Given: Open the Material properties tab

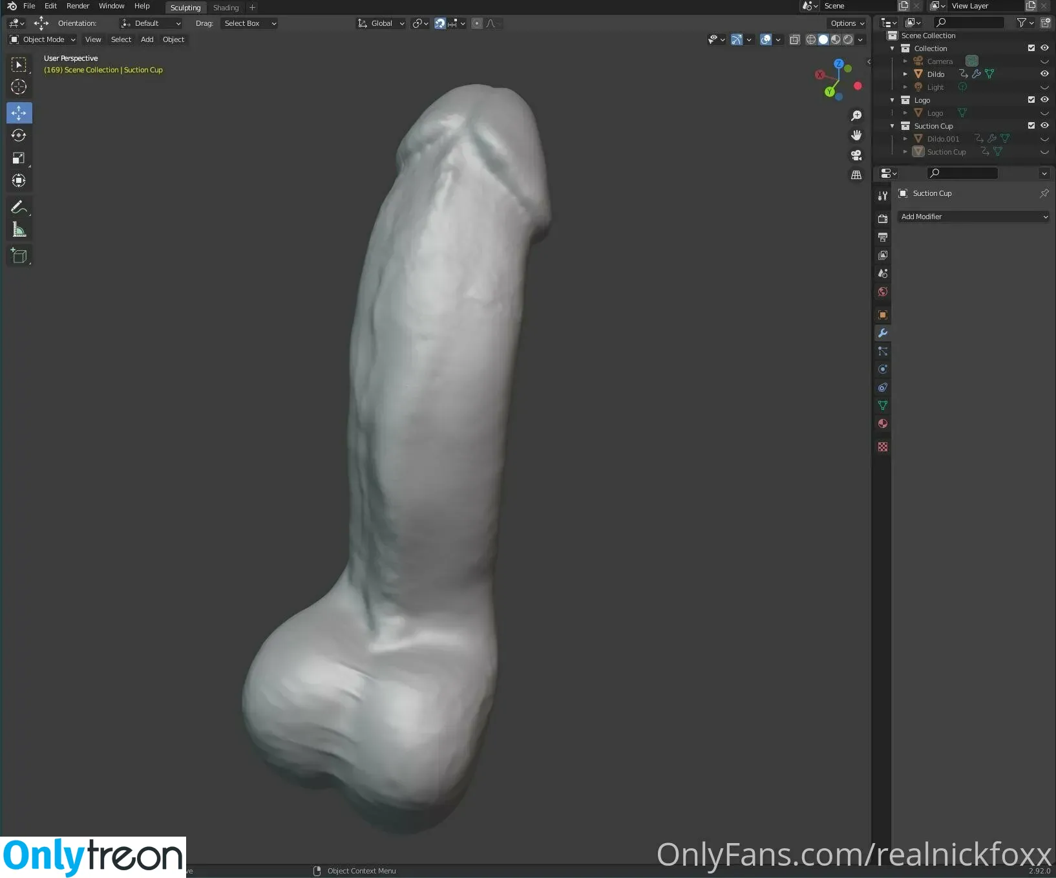Looking at the screenshot, I should pyautogui.click(x=882, y=423).
